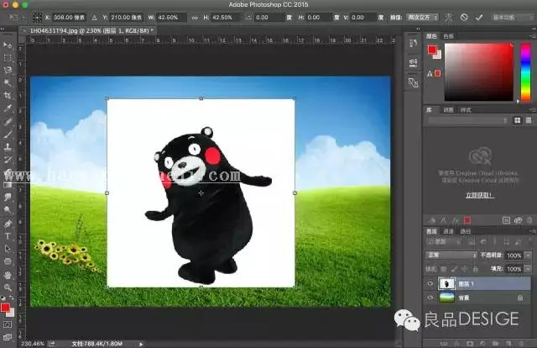
Task: Pick a color in the red color field
Action: tap(479, 72)
